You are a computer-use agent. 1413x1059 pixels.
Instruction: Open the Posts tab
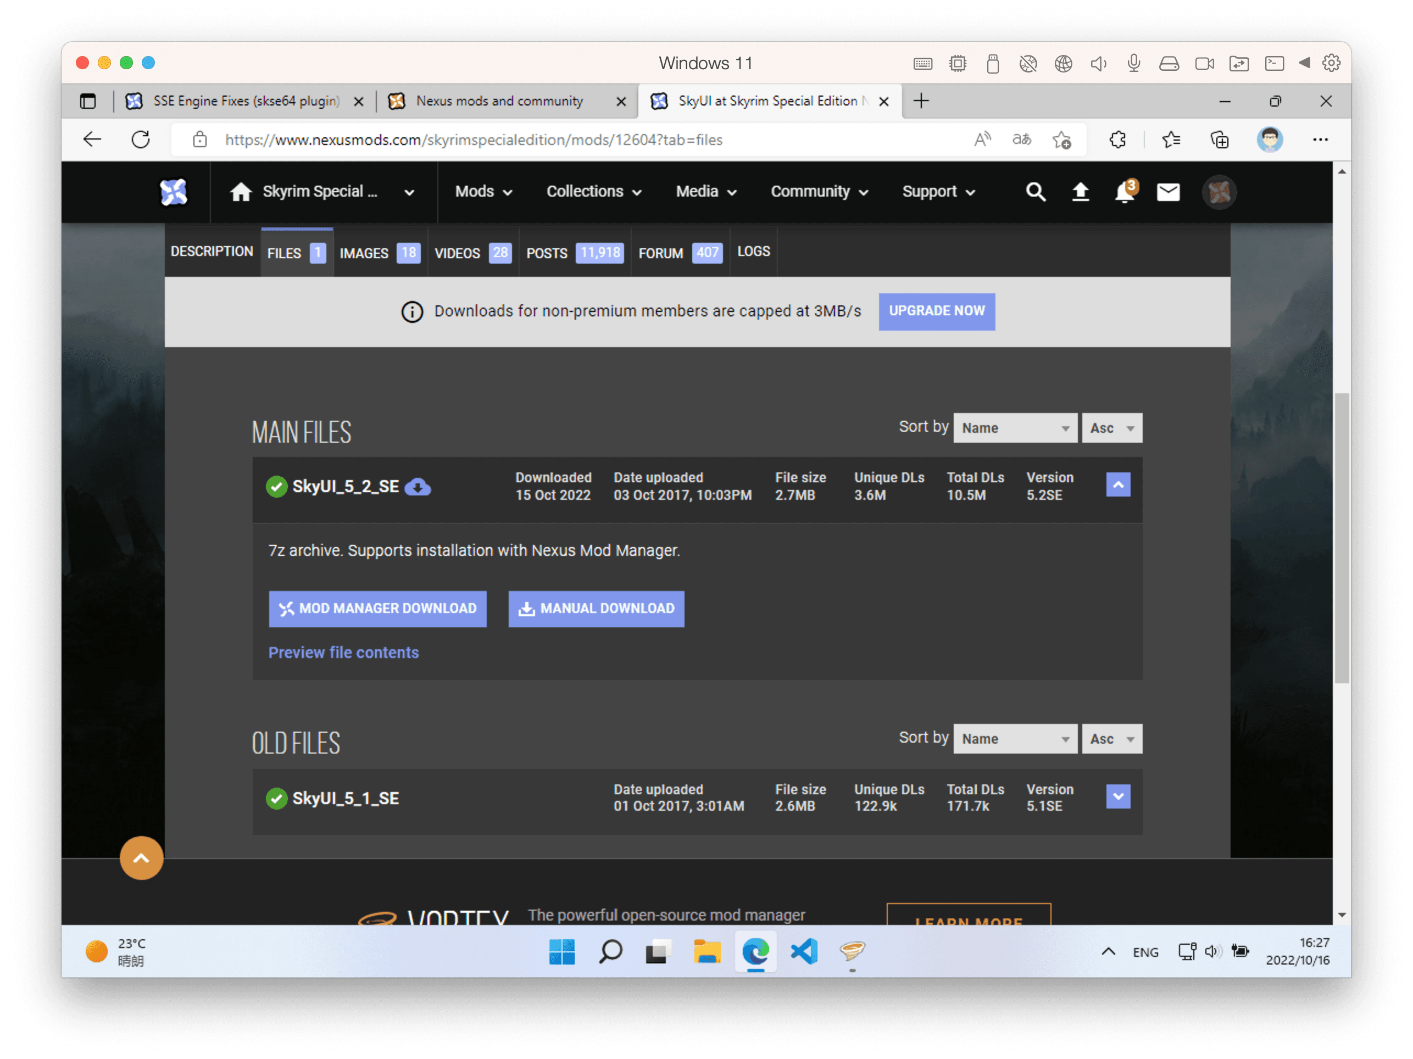[x=575, y=253]
